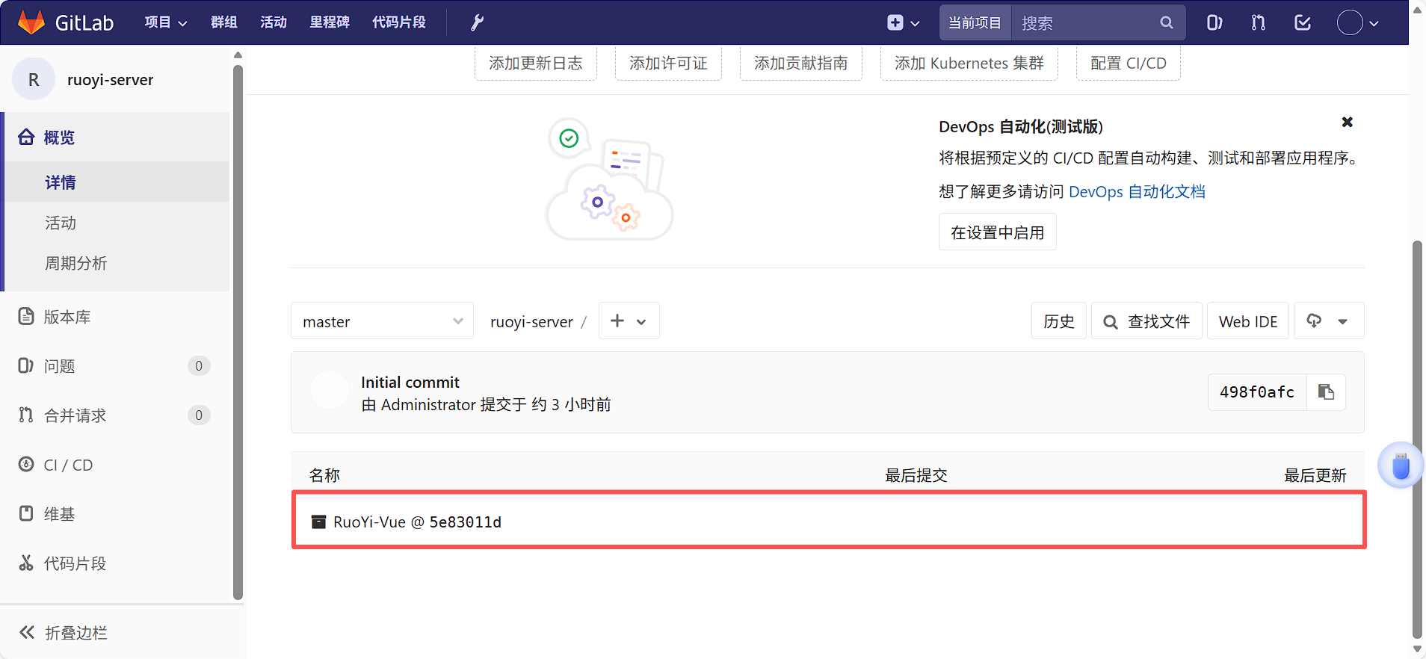Open ruoyi-server project title link

coord(110,79)
